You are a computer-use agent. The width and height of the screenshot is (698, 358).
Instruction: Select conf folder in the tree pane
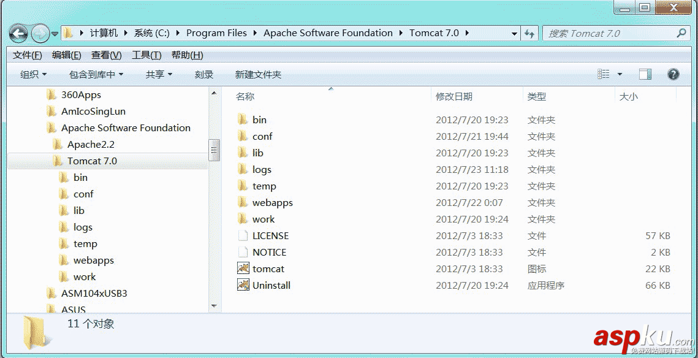click(x=84, y=194)
